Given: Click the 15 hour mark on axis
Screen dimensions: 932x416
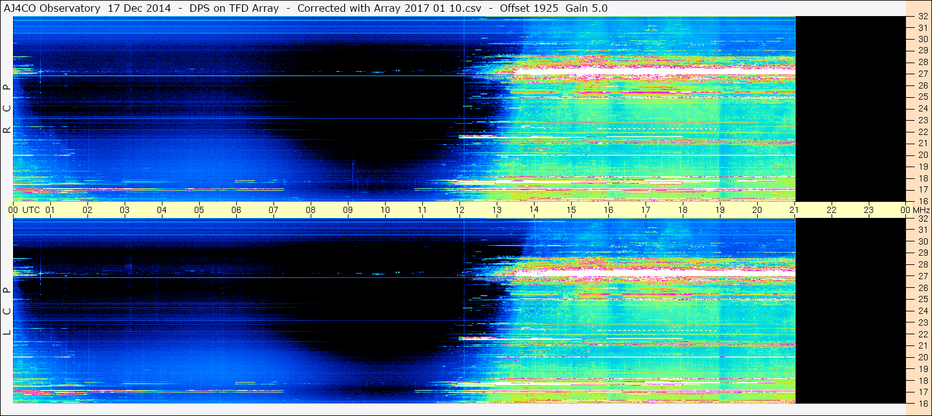Looking at the screenshot, I should click(x=571, y=210).
